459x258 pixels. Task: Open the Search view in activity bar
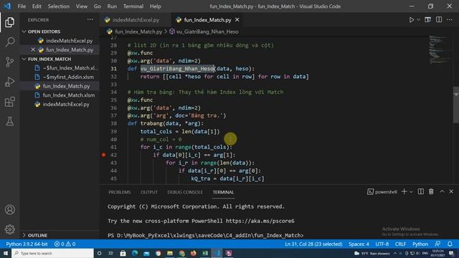(9, 42)
